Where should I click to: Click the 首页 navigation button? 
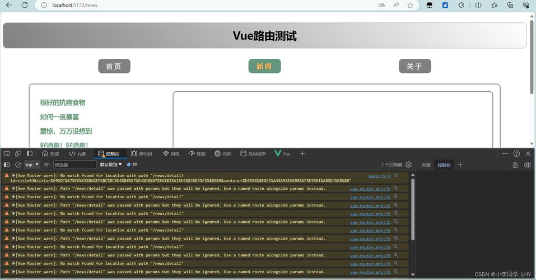[x=114, y=66]
